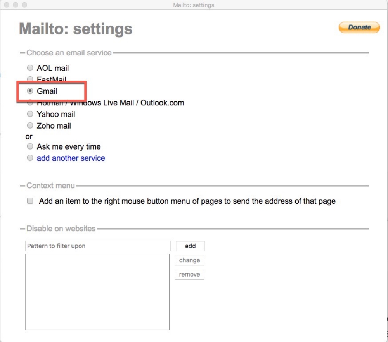Screen dimensions: 388x342
Task: Enable the Ask me every time option
Action: pos(30,147)
